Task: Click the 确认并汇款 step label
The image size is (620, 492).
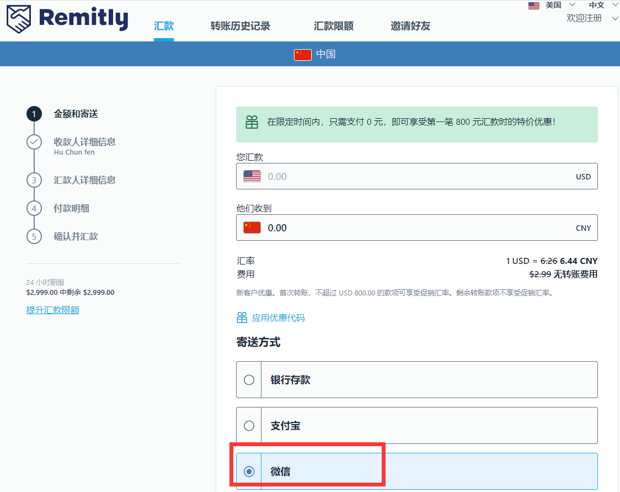Action: (76, 236)
